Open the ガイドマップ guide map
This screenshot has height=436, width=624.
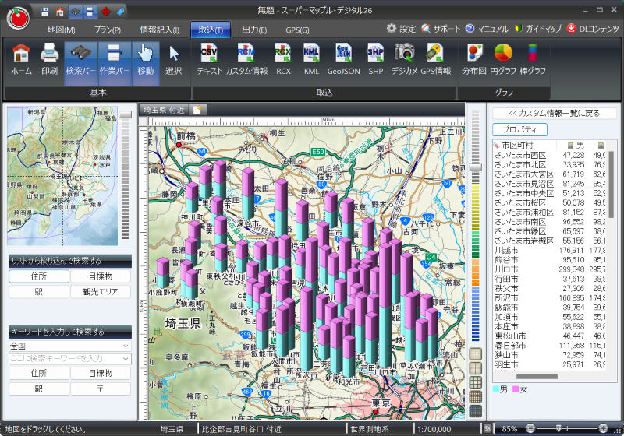(538, 29)
